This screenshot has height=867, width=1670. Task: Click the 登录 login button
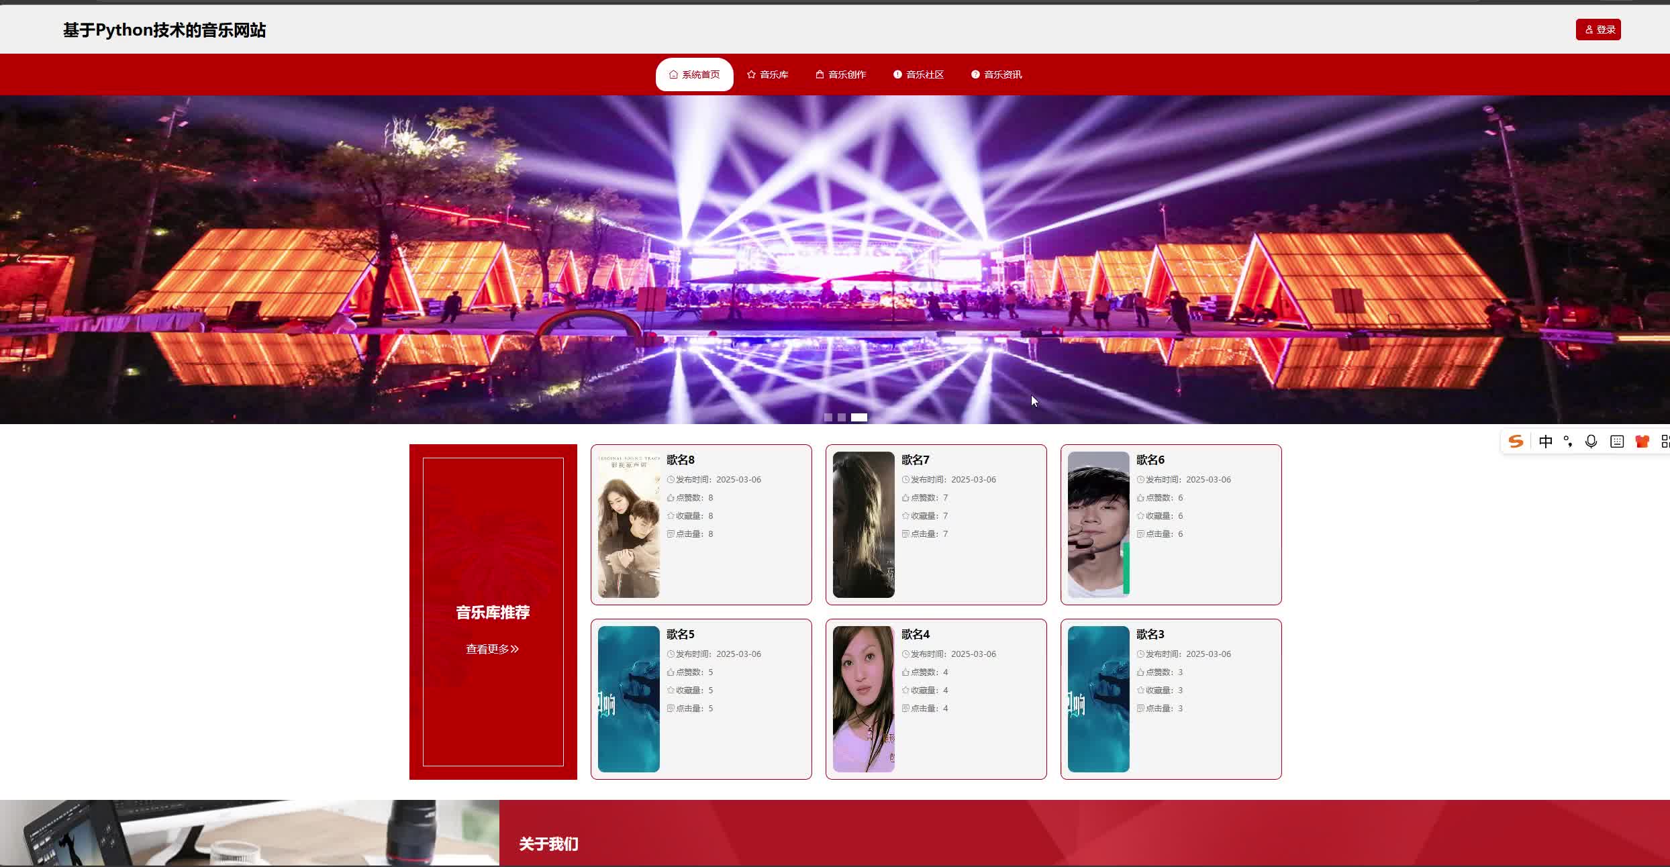pyautogui.click(x=1598, y=30)
